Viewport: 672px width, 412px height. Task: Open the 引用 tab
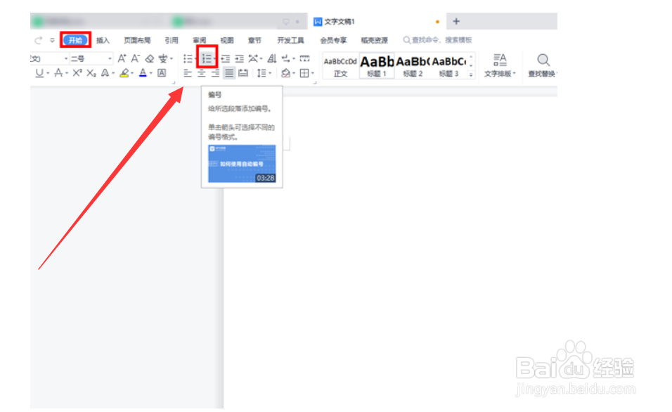point(172,40)
